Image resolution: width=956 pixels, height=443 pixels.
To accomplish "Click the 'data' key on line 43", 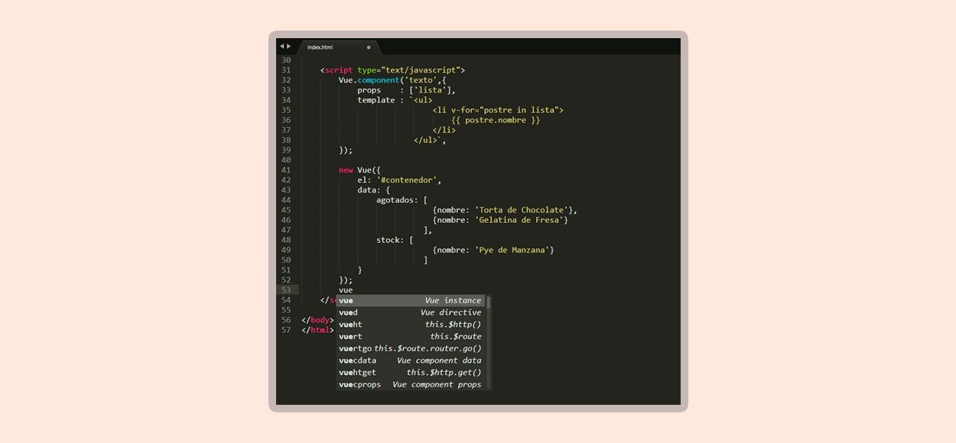I will 366,190.
